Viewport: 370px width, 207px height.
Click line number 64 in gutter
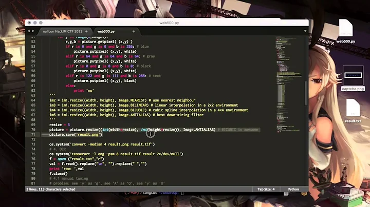33,100
